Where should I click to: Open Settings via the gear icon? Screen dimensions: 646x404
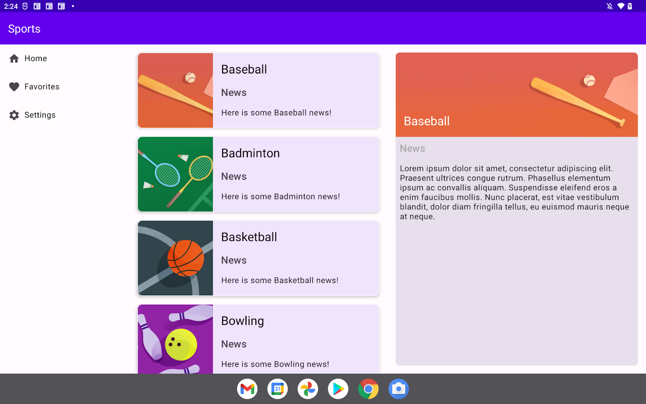click(14, 115)
